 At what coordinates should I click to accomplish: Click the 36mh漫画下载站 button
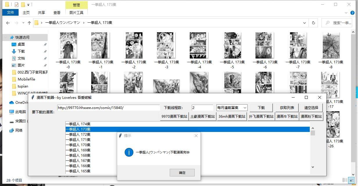(x=232, y=116)
